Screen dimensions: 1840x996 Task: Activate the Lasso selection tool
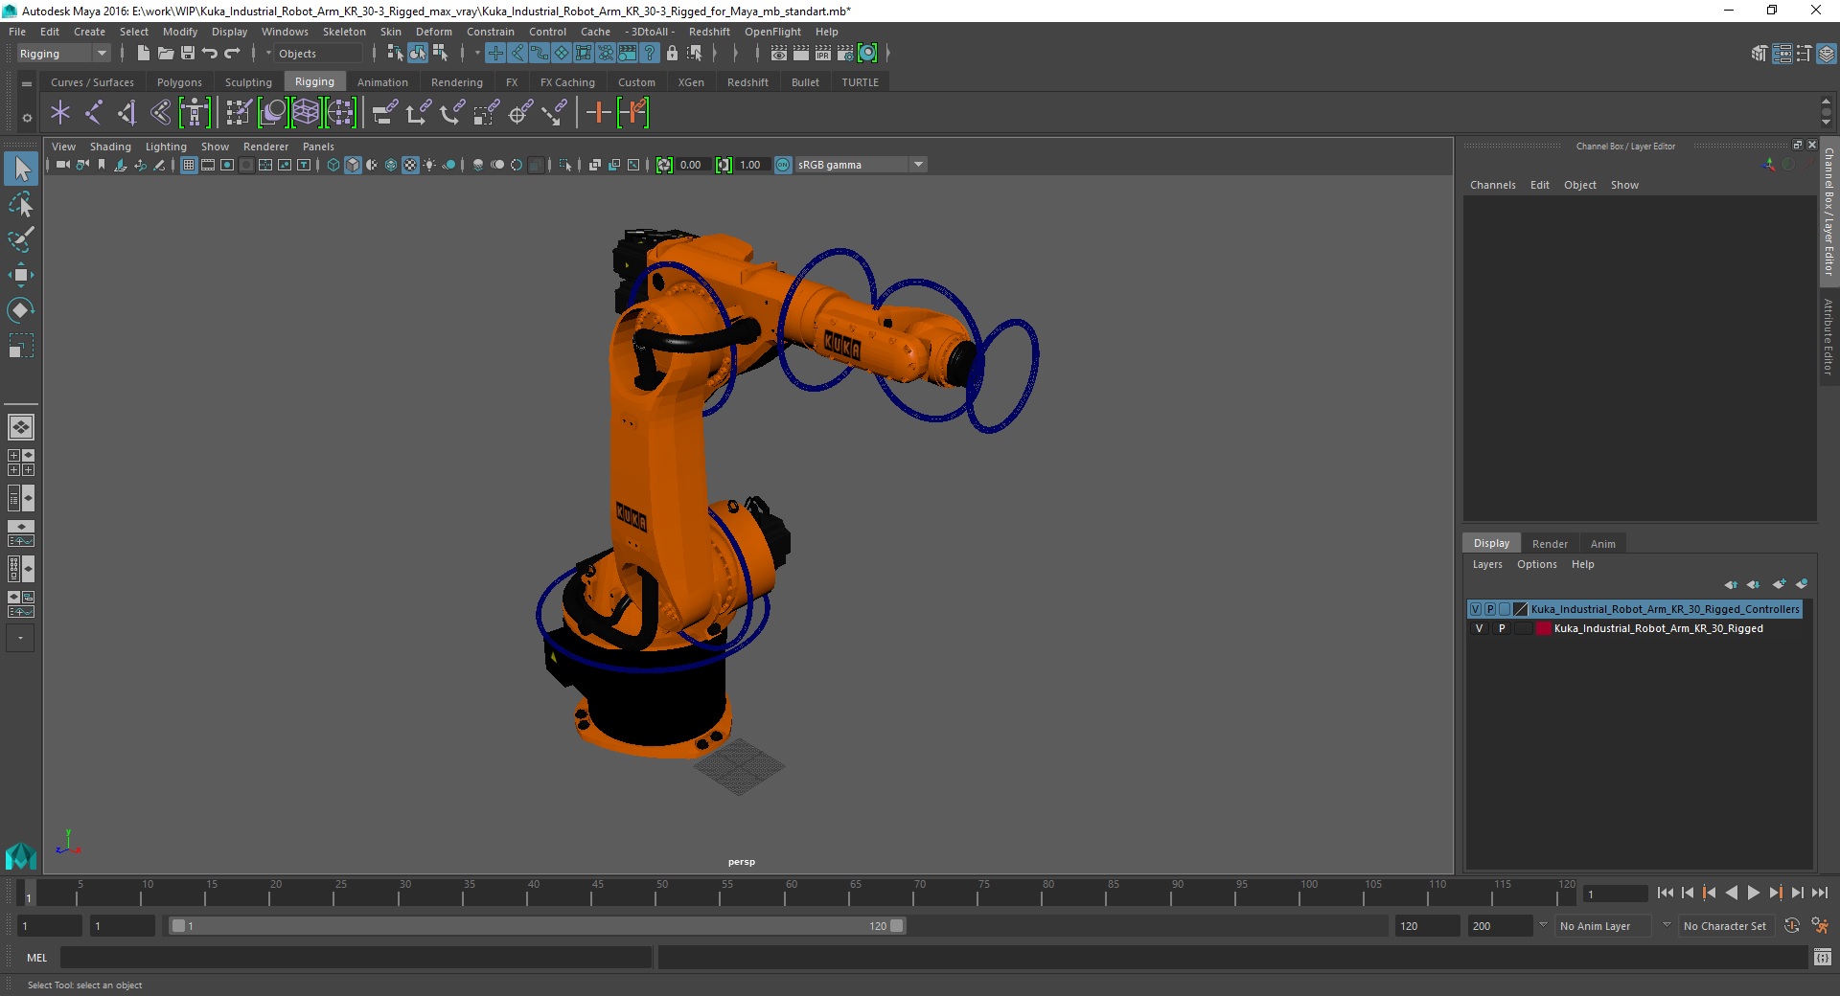click(x=21, y=205)
